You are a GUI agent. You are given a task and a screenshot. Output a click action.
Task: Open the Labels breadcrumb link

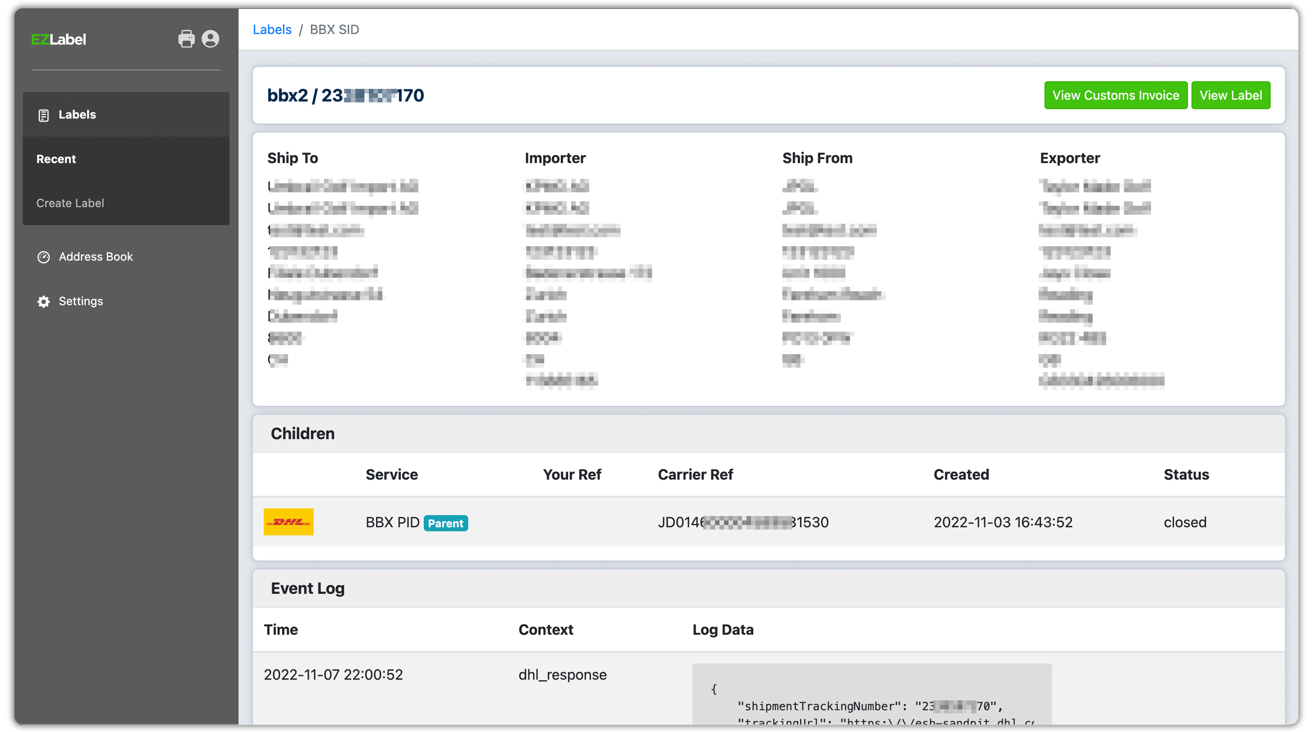pos(272,29)
